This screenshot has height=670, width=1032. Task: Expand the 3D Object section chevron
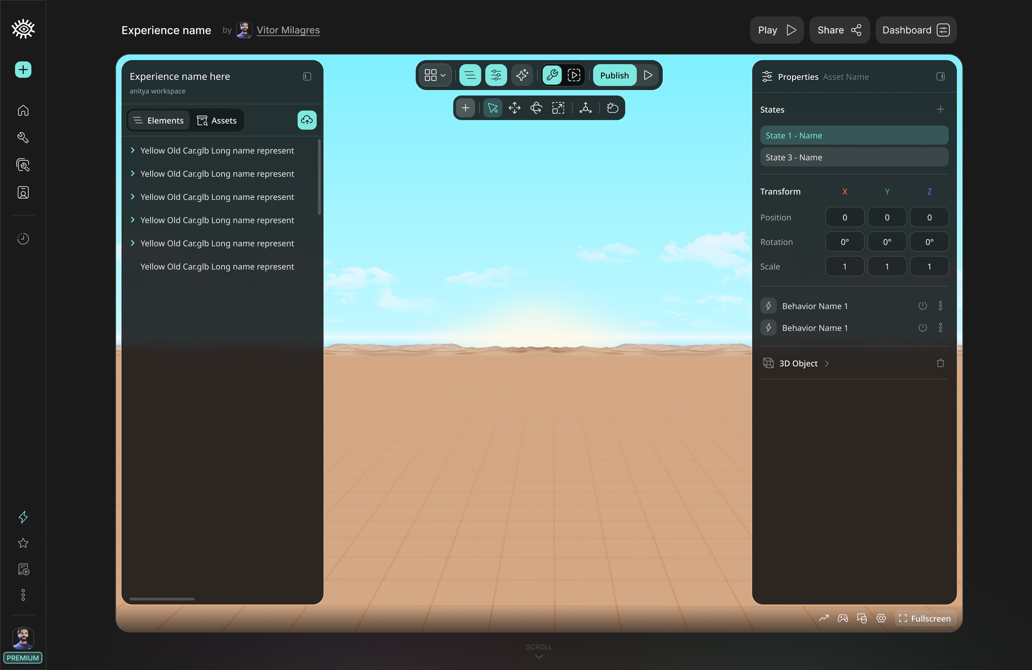[x=827, y=364]
